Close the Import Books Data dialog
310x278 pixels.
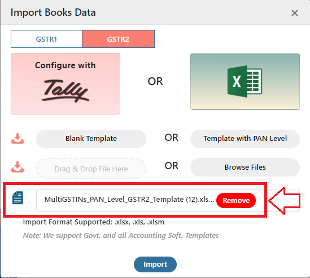pyautogui.click(x=295, y=13)
